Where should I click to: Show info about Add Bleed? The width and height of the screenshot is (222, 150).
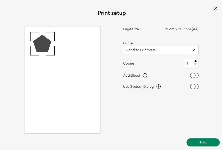[x=145, y=75]
